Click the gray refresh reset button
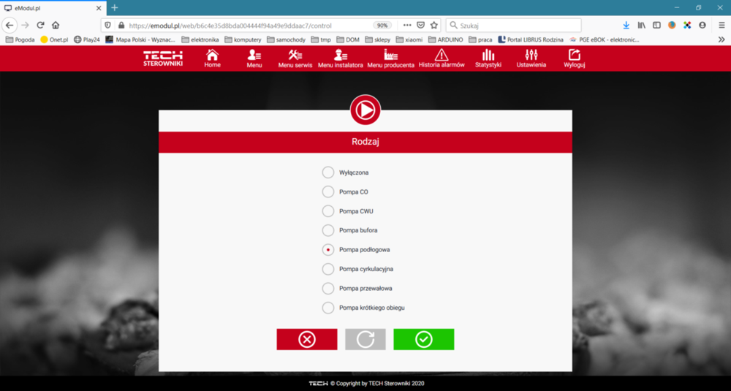This screenshot has width=731, height=391. [365, 339]
